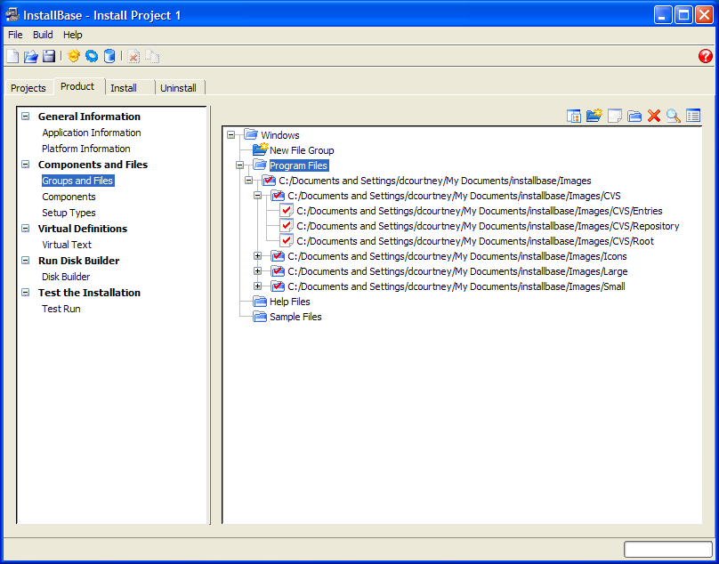Expand the Images/Icons folder node

258,256
